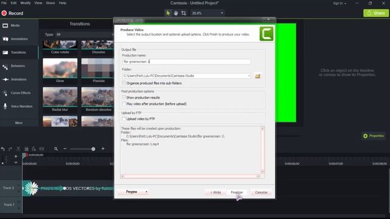Click the Preview button in dialog
This screenshot has height=219, width=390.
(x=131, y=192)
